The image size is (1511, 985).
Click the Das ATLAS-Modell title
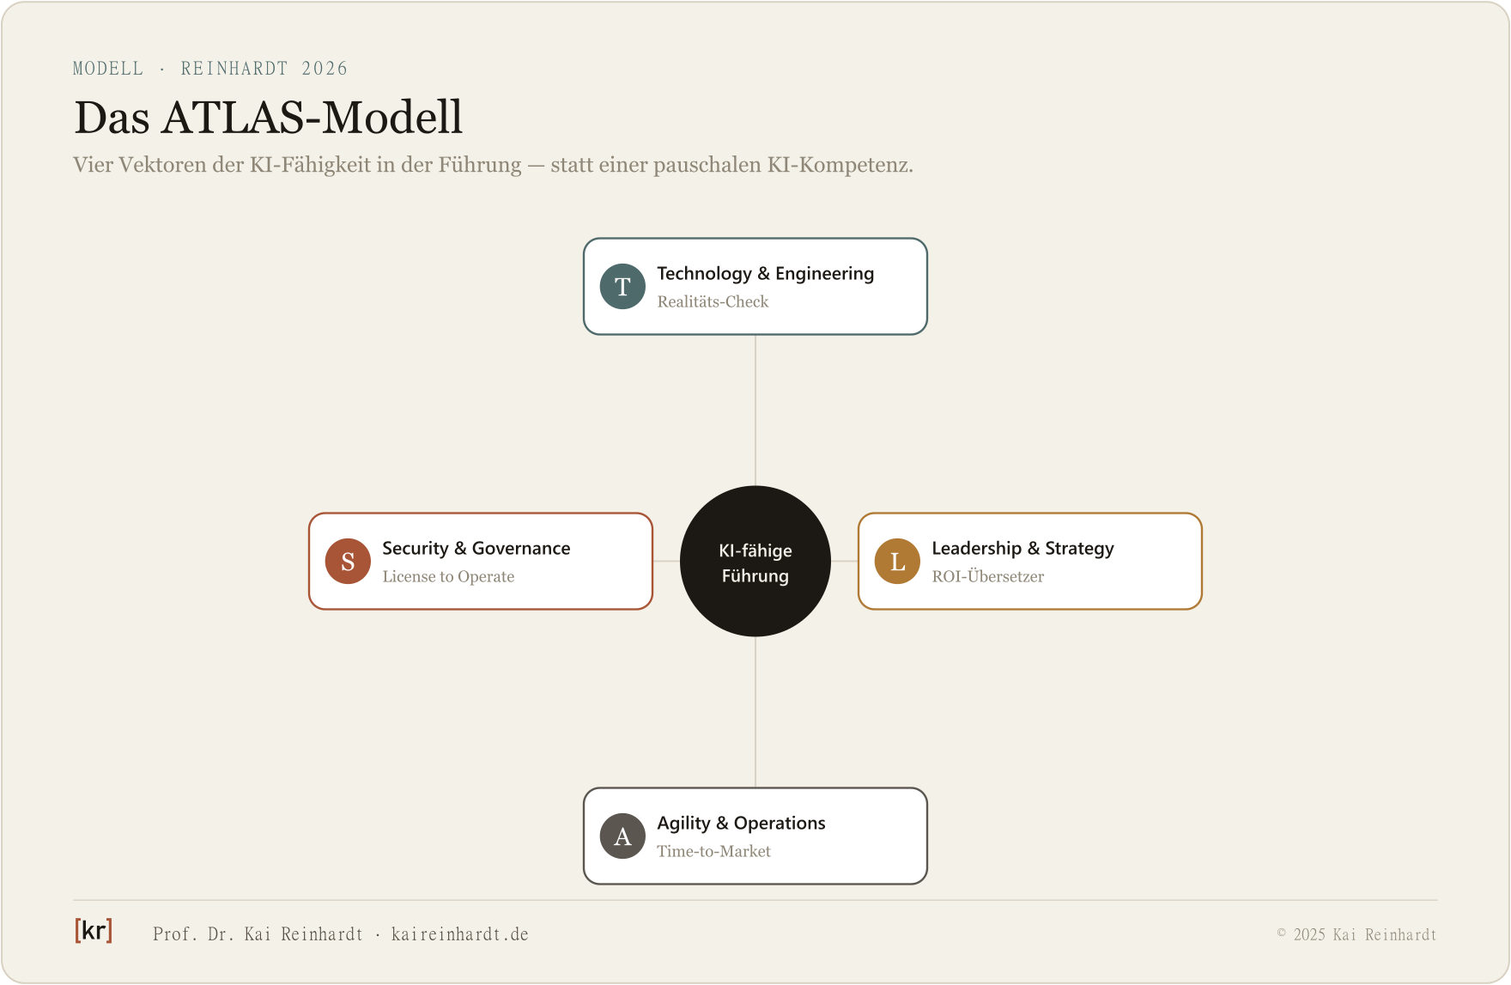click(269, 118)
